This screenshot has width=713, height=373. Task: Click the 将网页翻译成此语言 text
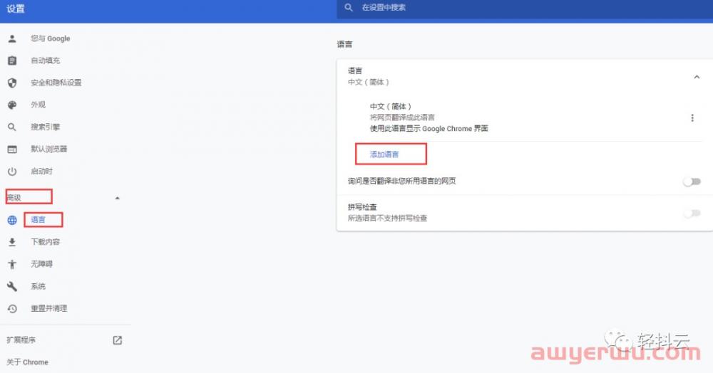coord(402,117)
